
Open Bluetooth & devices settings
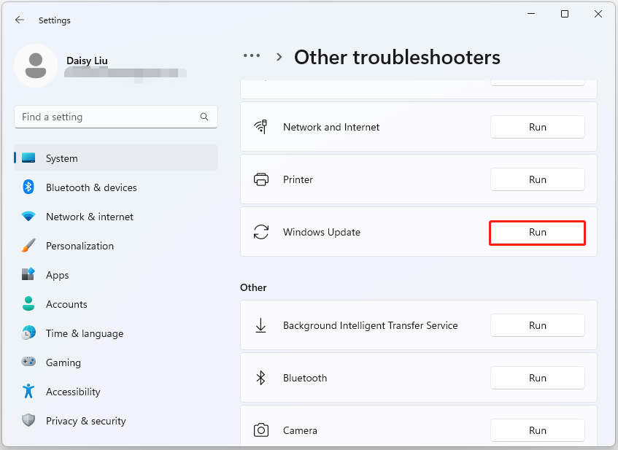click(x=116, y=187)
